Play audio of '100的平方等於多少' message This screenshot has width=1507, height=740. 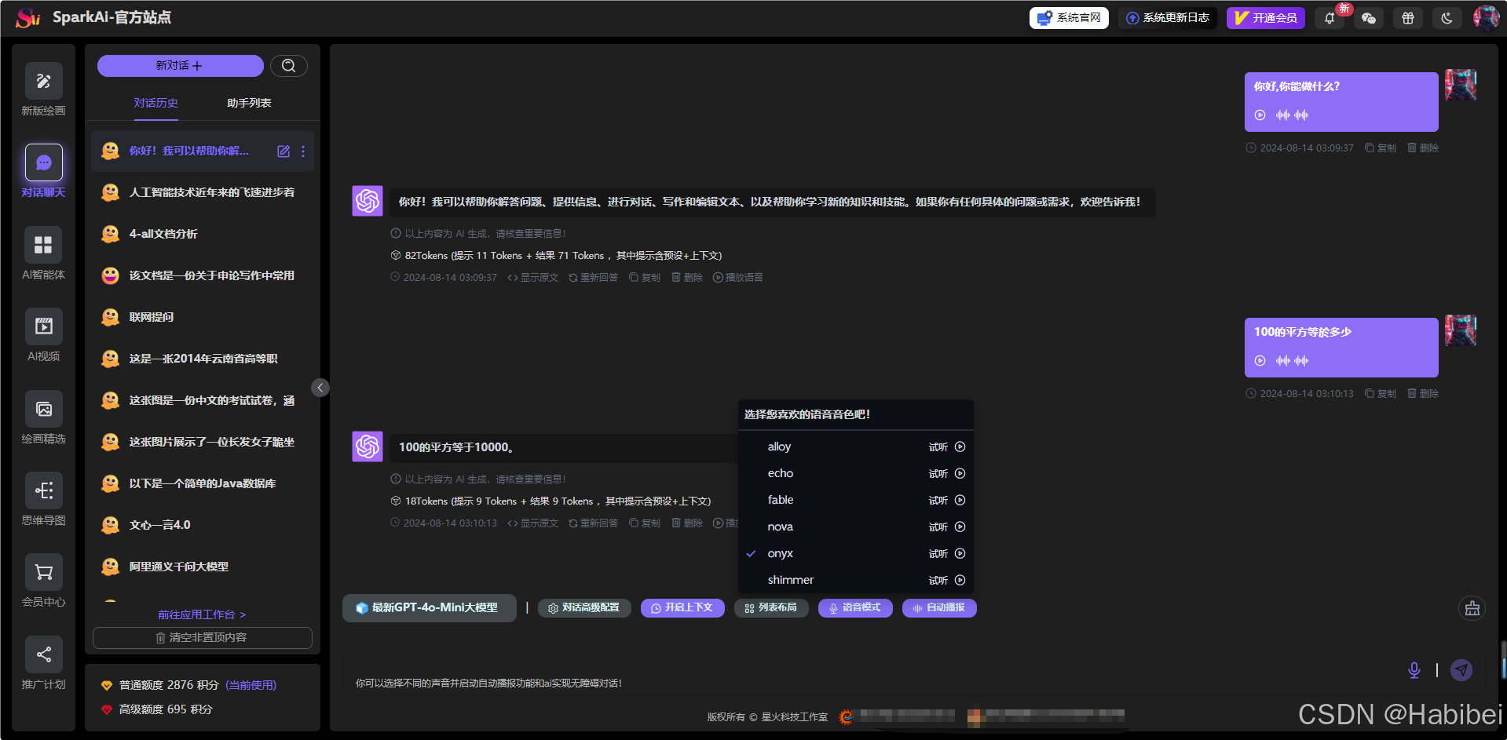1260,361
